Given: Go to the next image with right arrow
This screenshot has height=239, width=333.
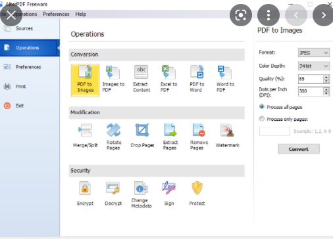Looking at the screenshot, I should point(324,15).
